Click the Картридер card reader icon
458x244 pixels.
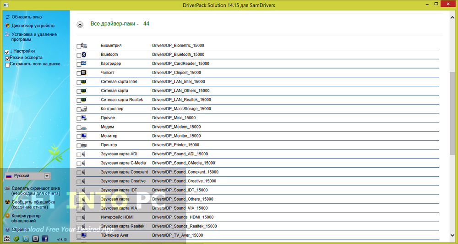[84, 63]
